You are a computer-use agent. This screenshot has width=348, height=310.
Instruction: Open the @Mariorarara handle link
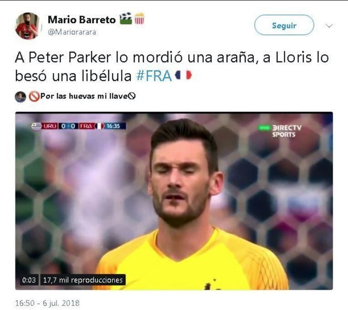pyautogui.click(x=72, y=32)
